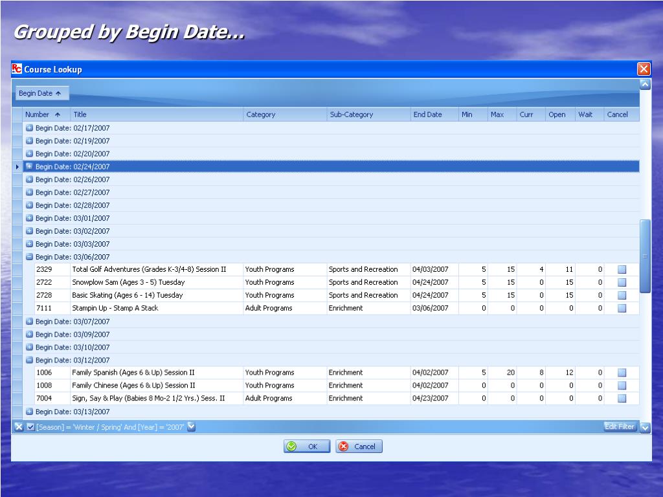Viewport: 663px width, 497px height.
Task: Toggle Cancel checkbox for Stampin Up course
Action: [x=622, y=308]
